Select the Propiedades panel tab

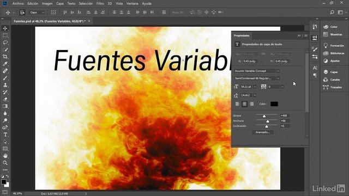[242, 35]
